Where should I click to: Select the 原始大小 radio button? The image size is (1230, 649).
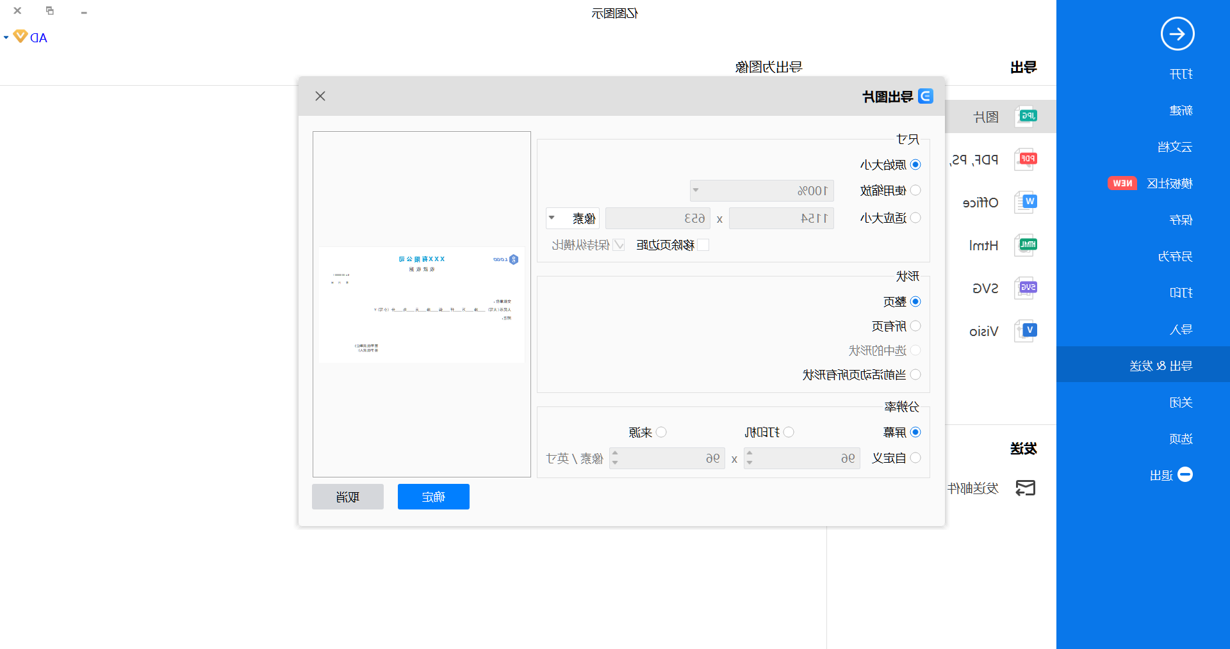pos(915,164)
